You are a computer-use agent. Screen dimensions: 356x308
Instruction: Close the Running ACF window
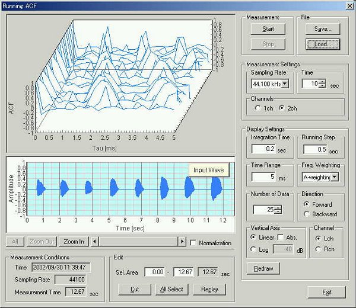[x=348, y=5]
